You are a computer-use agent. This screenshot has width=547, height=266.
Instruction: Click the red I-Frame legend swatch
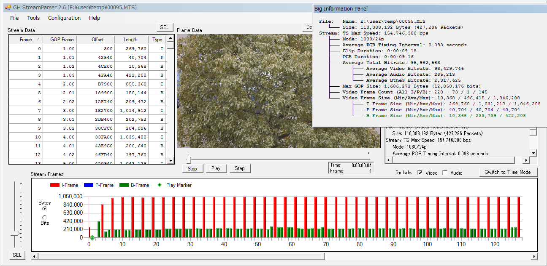point(55,185)
